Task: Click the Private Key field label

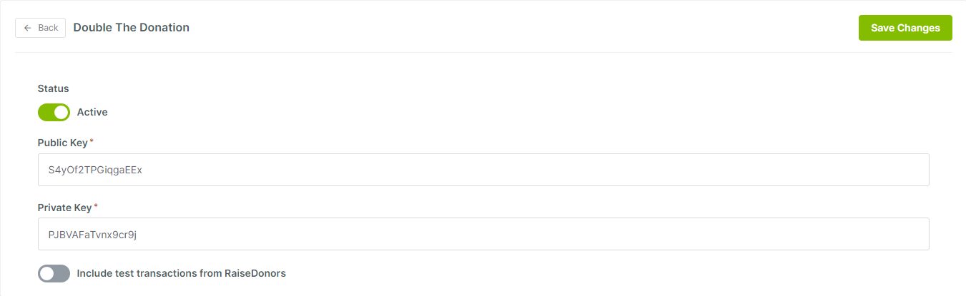Action: click(x=65, y=208)
